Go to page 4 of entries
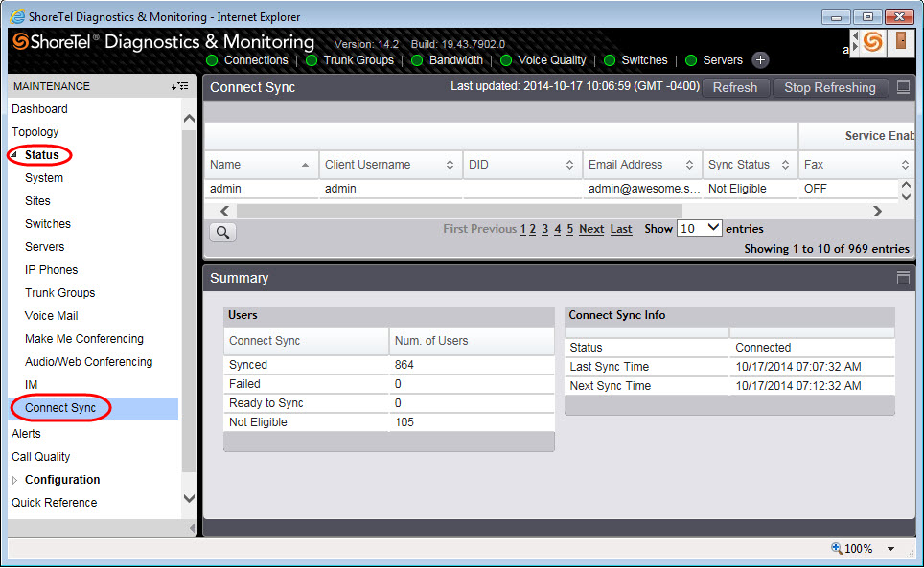The width and height of the screenshot is (924, 568). coord(558,229)
